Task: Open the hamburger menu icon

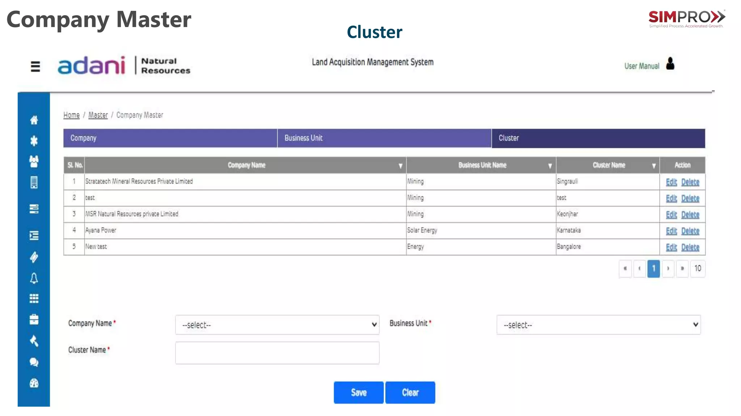Action: click(x=35, y=66)
